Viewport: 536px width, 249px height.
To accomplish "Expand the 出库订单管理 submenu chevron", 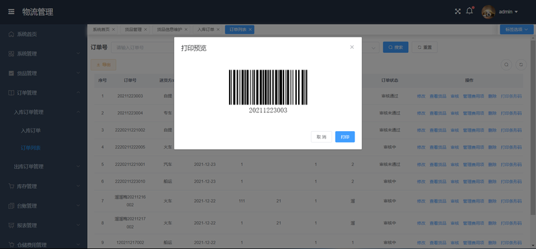I will pyautogui.click(x=78, y=167).
